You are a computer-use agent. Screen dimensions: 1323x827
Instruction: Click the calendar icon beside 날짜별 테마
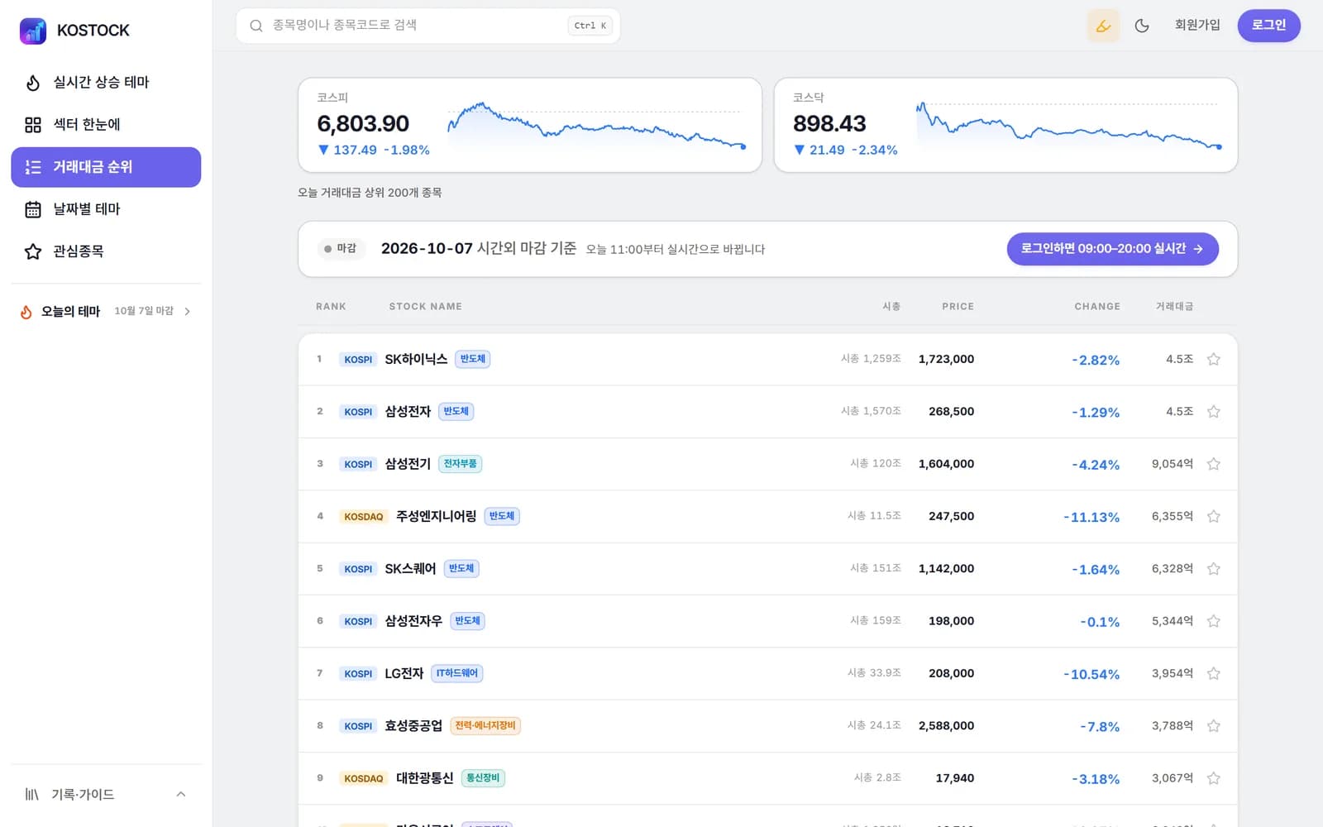coord(33,209)
